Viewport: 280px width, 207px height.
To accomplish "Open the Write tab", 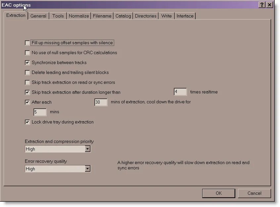I will click(x=166, y=16).
